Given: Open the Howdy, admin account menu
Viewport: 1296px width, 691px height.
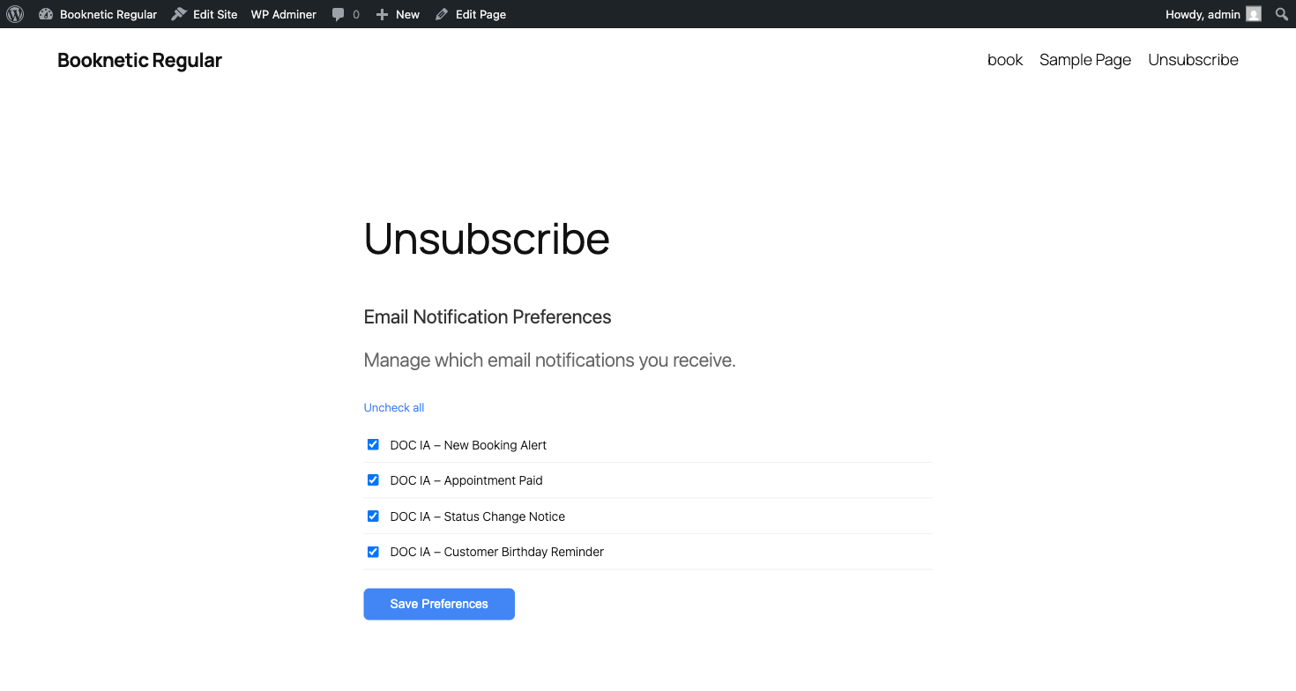Looking at the screenshot, I should coord(1203,14).
